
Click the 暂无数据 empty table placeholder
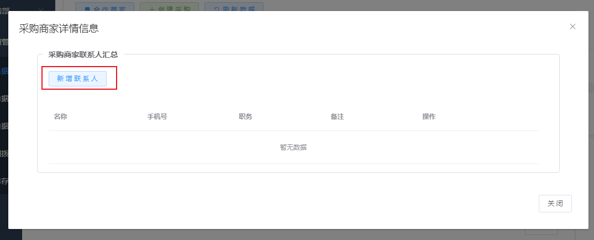pos(293,148)
